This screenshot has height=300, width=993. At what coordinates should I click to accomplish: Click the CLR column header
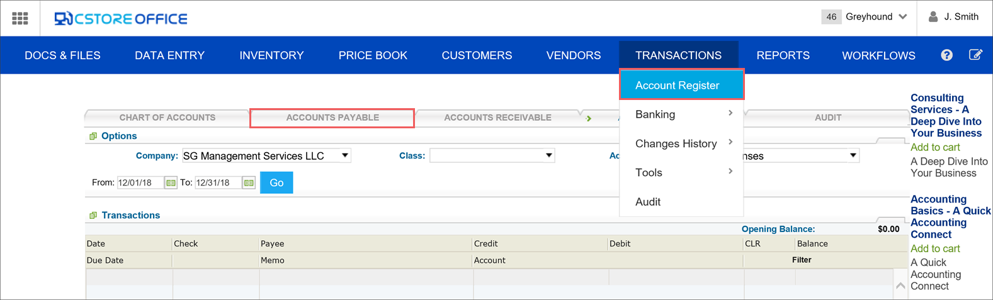(x=752, y=243)
